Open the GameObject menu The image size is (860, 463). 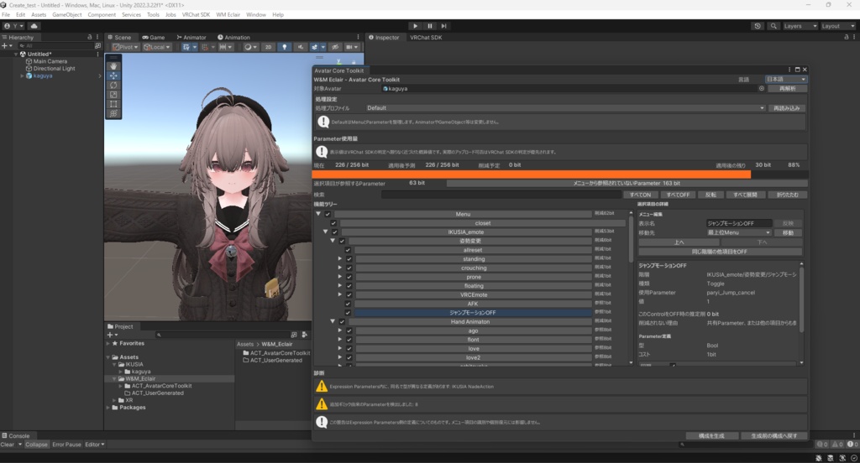tap(67, 15)
